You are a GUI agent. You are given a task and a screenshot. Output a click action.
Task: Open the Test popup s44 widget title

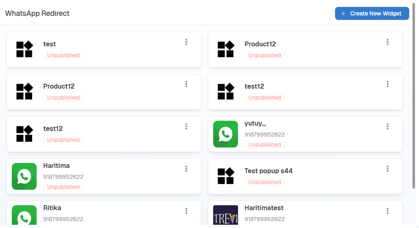[x=268, y=171]
